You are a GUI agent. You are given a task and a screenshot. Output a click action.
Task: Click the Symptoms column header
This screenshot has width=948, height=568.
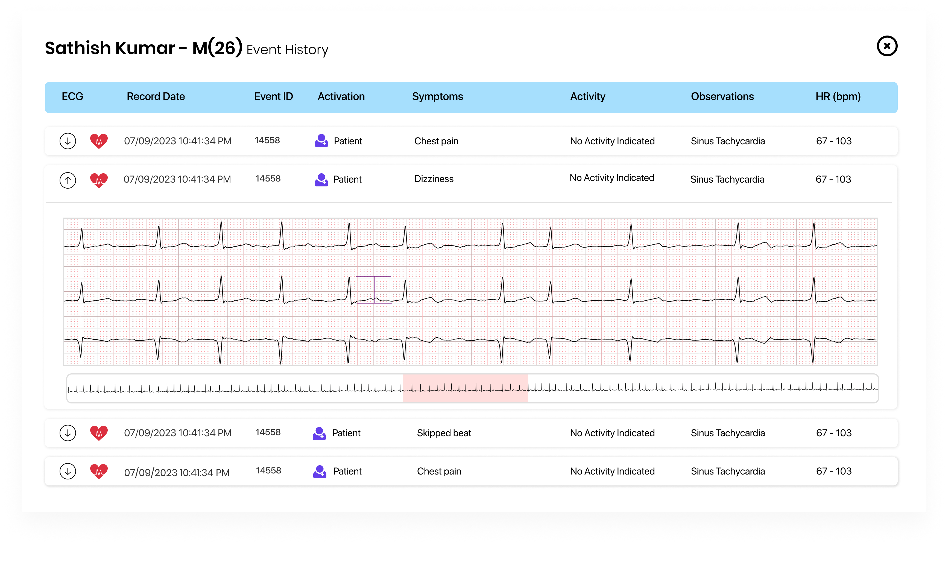point(437,96)
